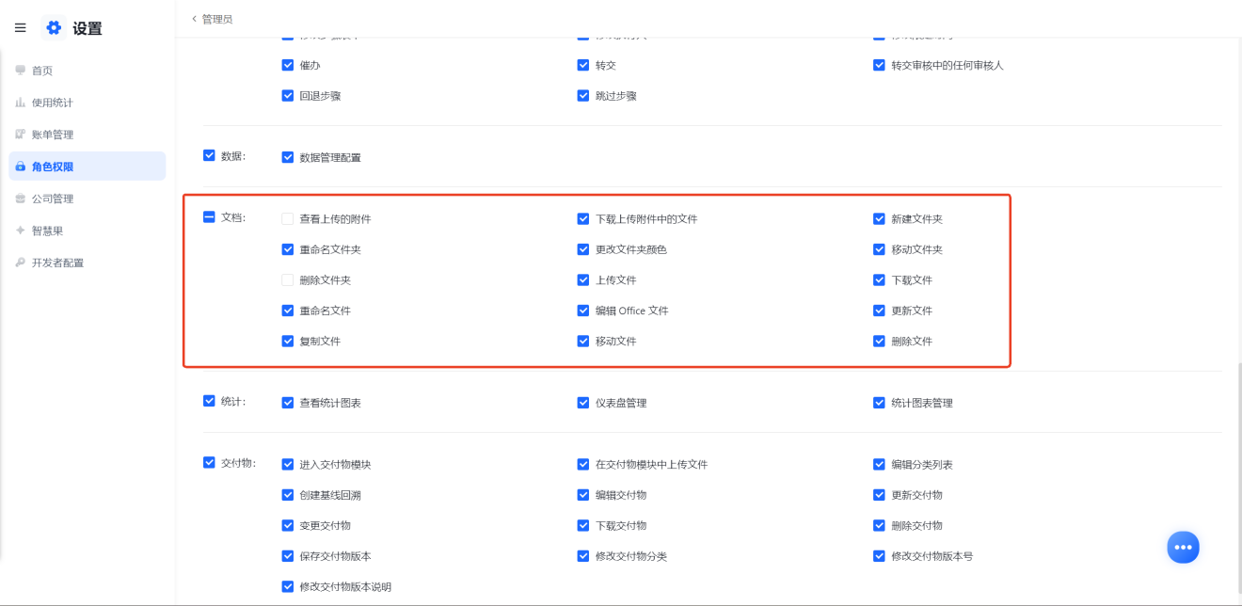The height and width of the screenshot is (606, 1242).
Task: Open the hamburger menu icon
Action: coord(21,28)
